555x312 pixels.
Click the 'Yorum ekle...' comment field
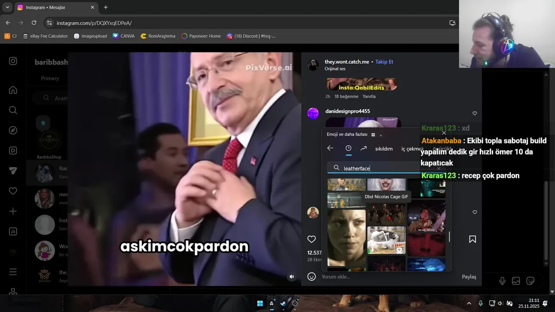pos(388,277)
